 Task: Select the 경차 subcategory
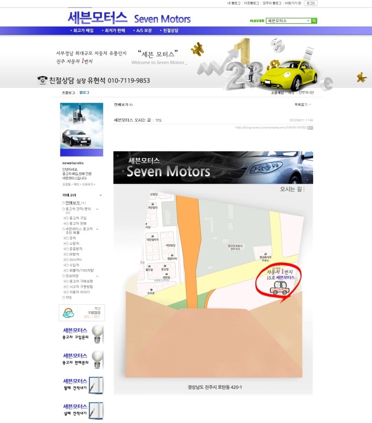tap(73, 238)
